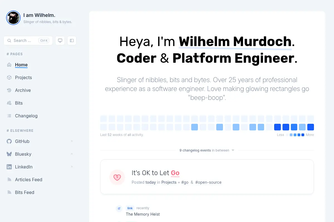Open the Home page
The image size is (334, 222).
(x=21, y=65)
